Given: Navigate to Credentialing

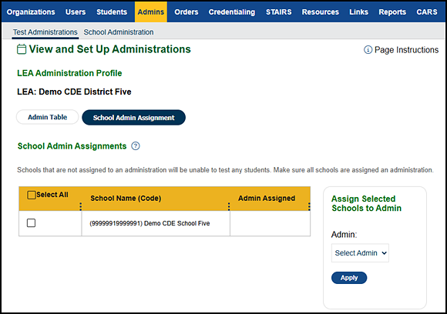Looking at the screenshot, I should (x=232, y=12).
